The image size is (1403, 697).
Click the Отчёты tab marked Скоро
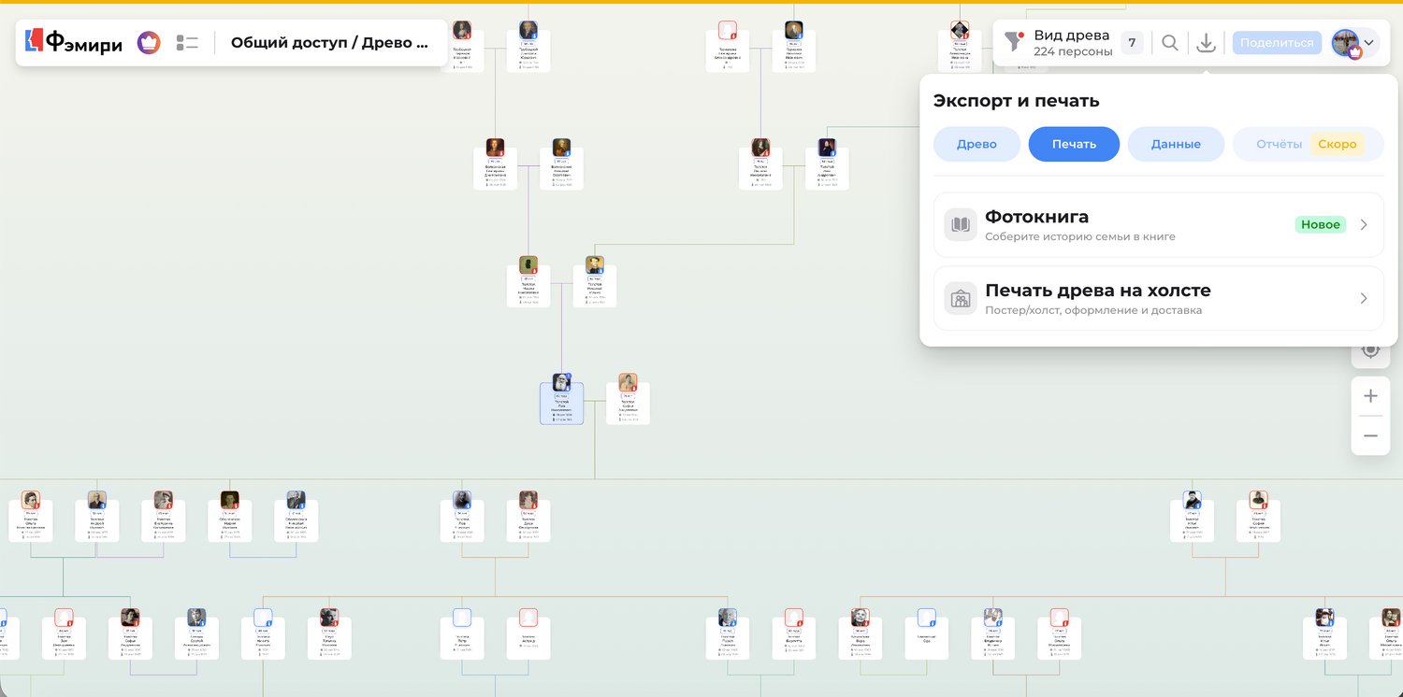[1307, 145]
